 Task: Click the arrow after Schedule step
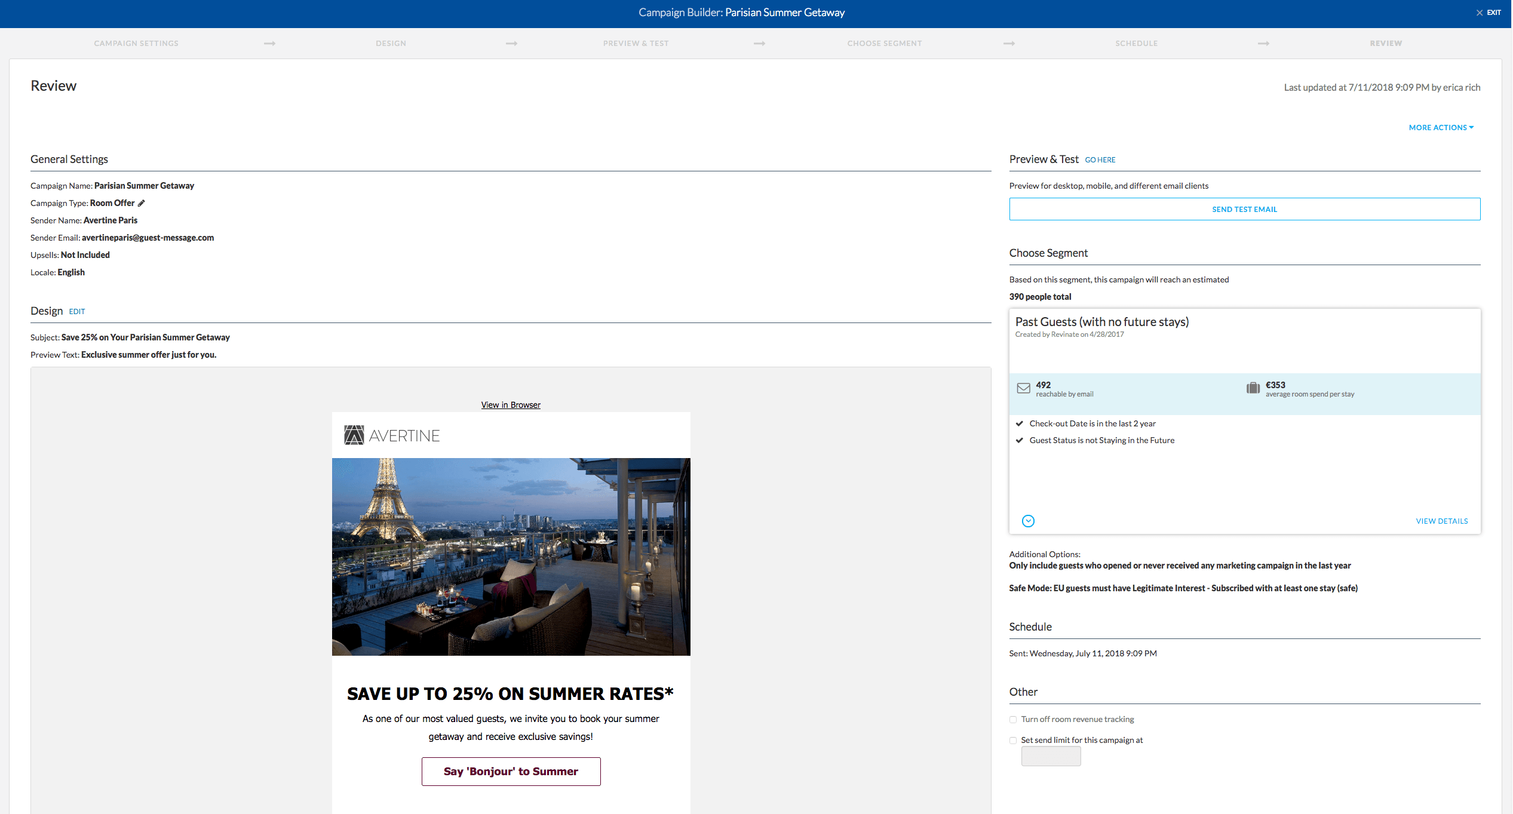pos(1263,44)
